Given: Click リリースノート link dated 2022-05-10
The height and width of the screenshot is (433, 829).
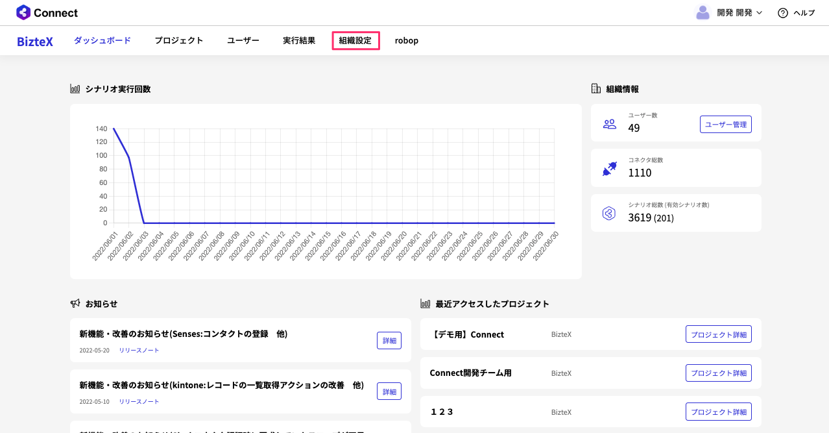Looking at the screenshot, I should coord(139,402).
